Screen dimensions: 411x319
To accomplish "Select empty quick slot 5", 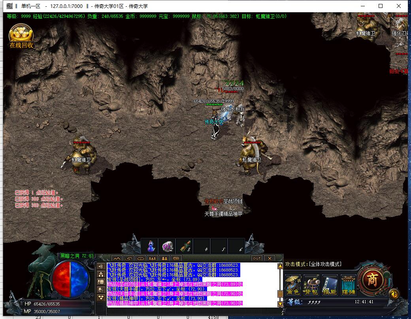I will [x=219, y=246].
